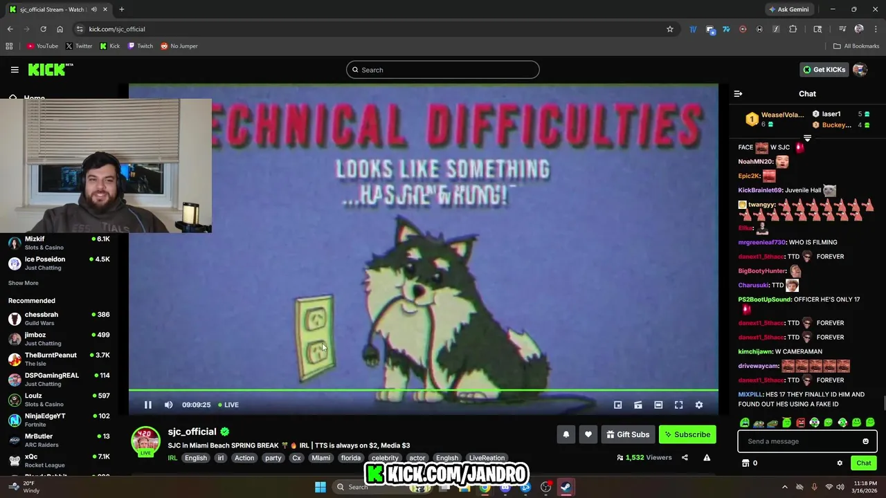
Task: Insert the red angry face emote
Action: click(x=800, y=423)
